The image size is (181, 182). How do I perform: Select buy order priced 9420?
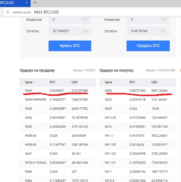click(x=138, y=109)
